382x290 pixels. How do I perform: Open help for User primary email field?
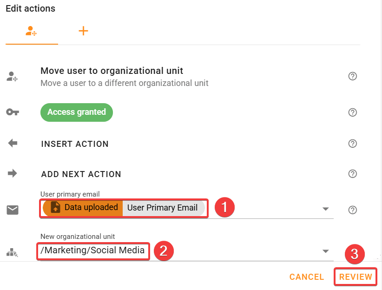(x=352, y=210)
